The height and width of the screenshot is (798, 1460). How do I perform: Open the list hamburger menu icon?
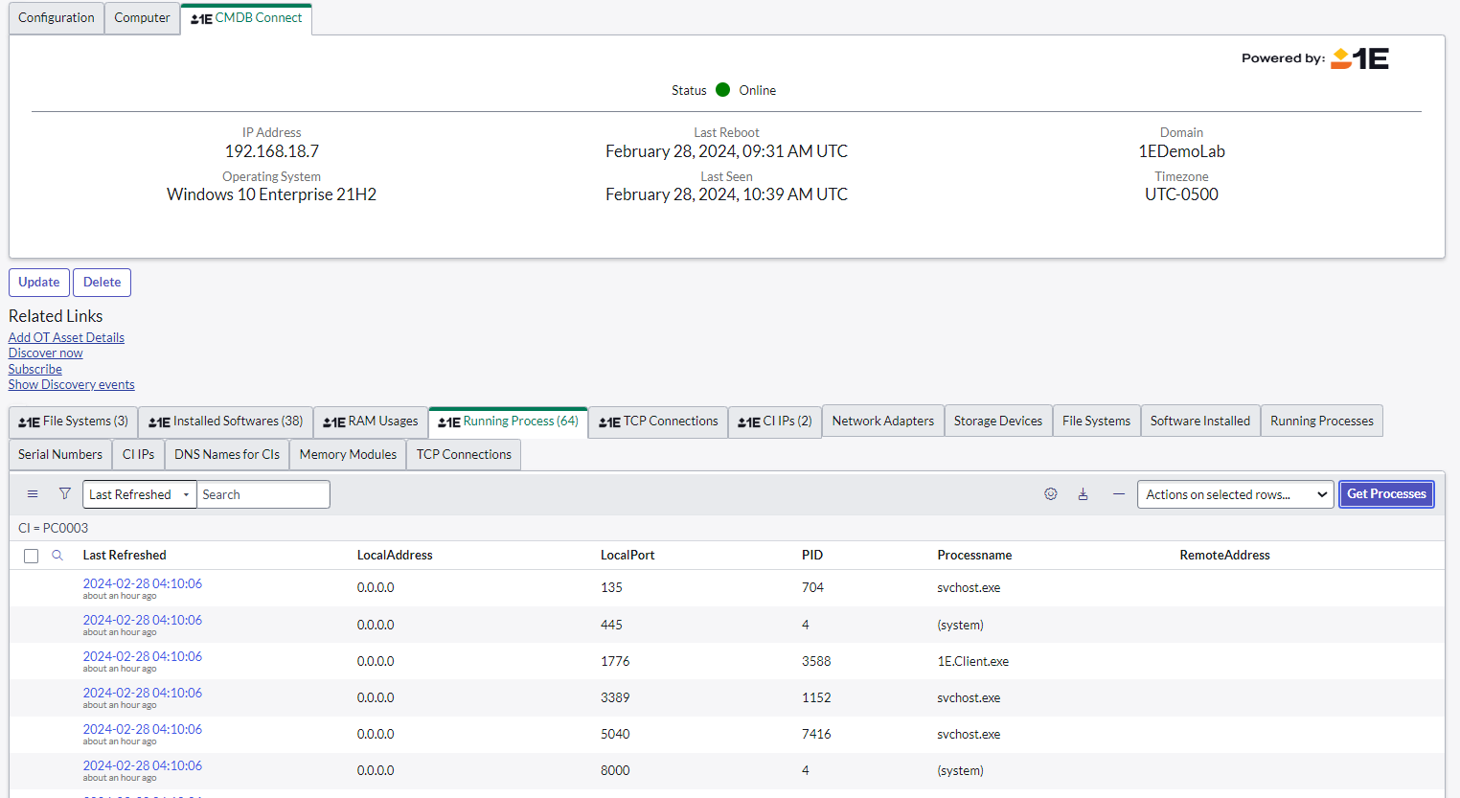pos(33,494)
